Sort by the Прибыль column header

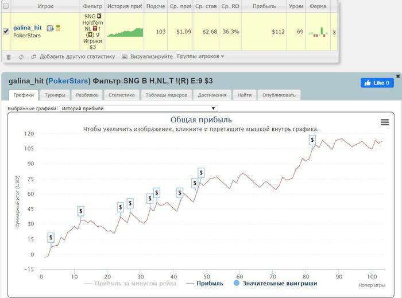[264, 6]
